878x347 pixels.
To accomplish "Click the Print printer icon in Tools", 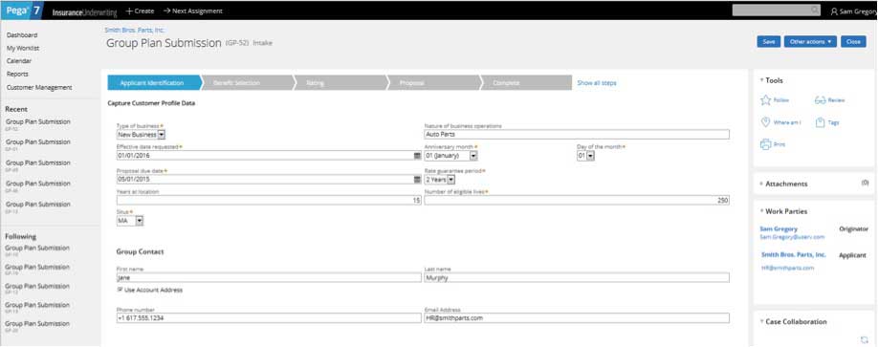I will click(765, 144).
